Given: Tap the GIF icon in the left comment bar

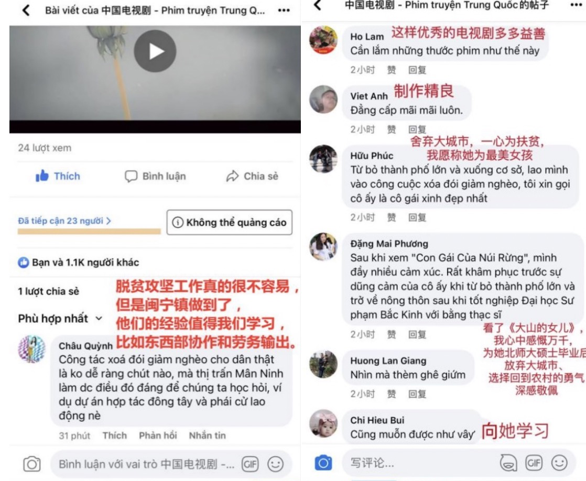Looking at the screenshot, I should (x=250, y=464).
